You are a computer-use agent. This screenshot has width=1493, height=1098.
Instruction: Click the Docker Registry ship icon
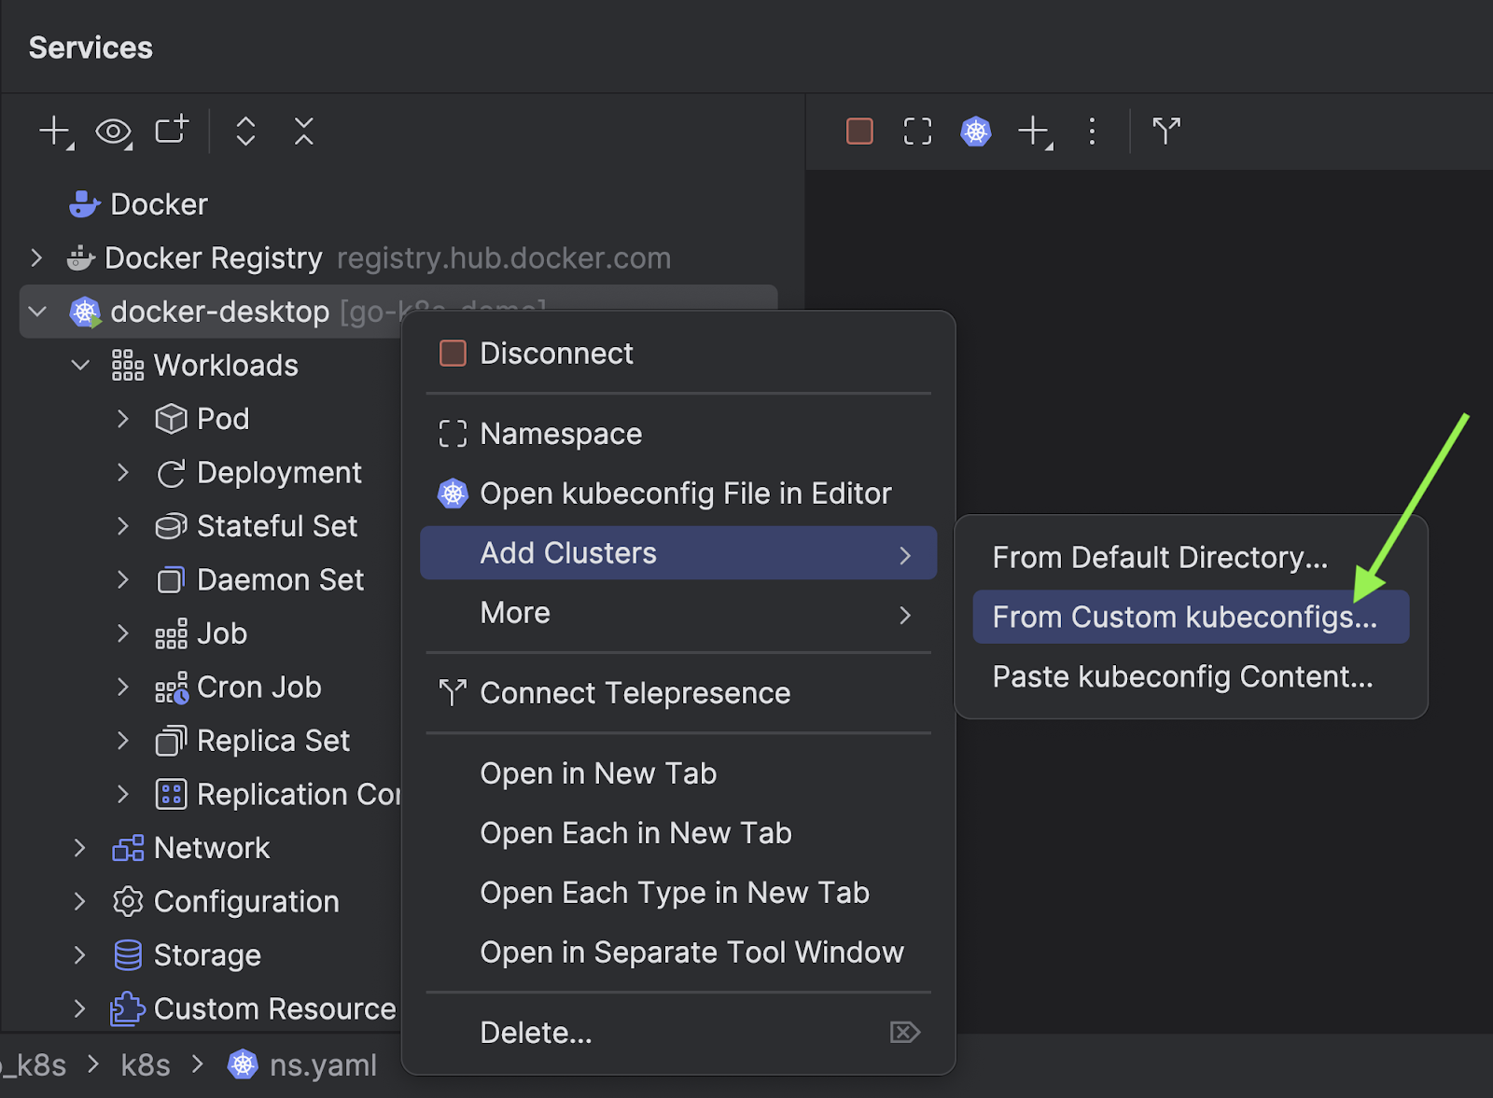click(x=81, y=257)
